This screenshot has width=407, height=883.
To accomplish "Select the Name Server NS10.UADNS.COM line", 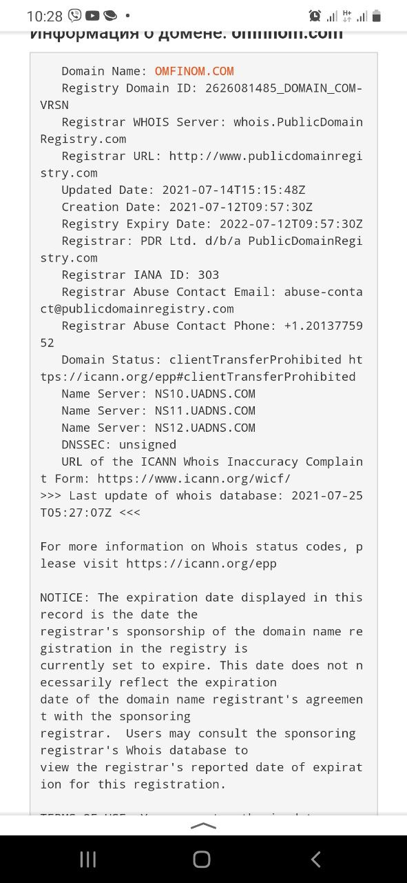I will point(158,394).
